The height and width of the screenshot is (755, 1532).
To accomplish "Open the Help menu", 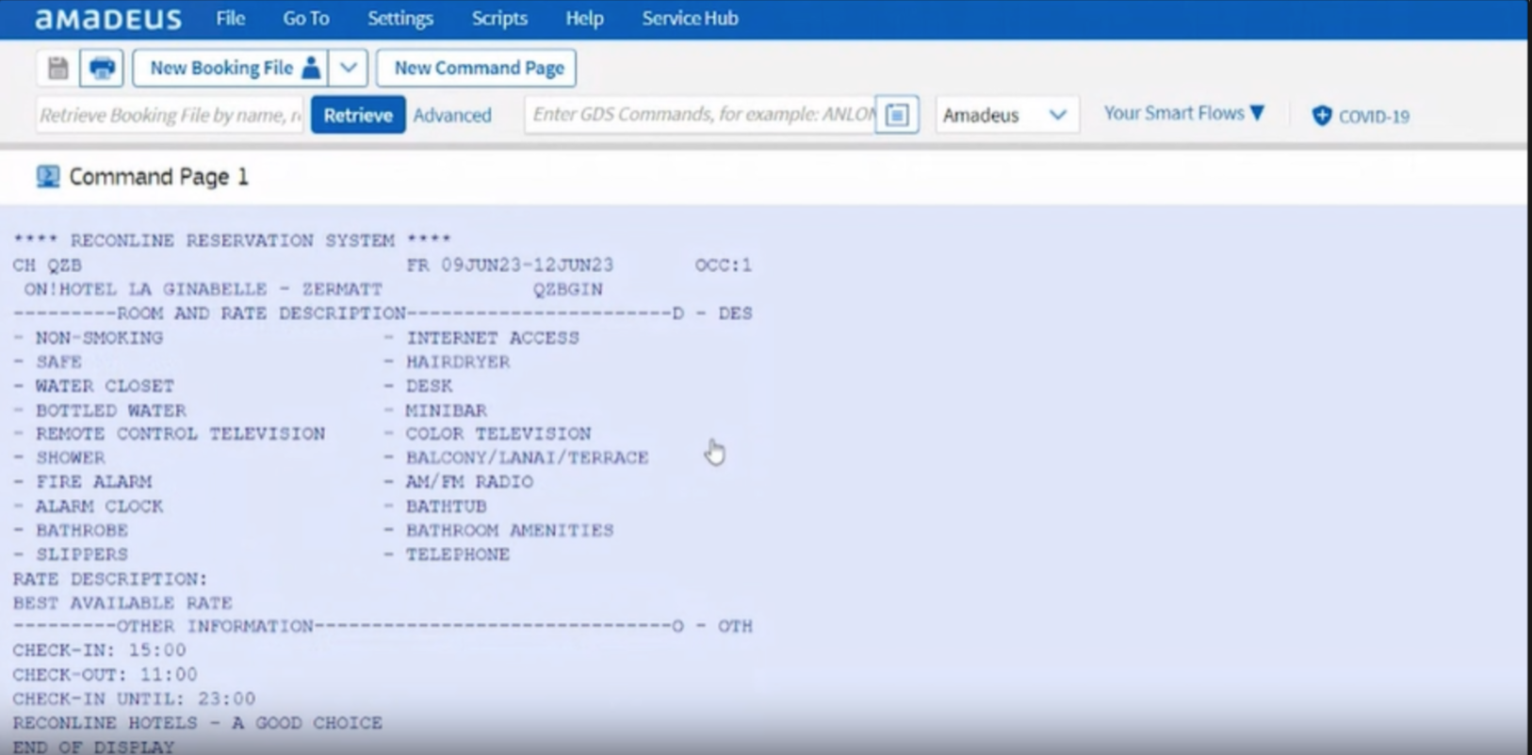I will pos(584,18).
